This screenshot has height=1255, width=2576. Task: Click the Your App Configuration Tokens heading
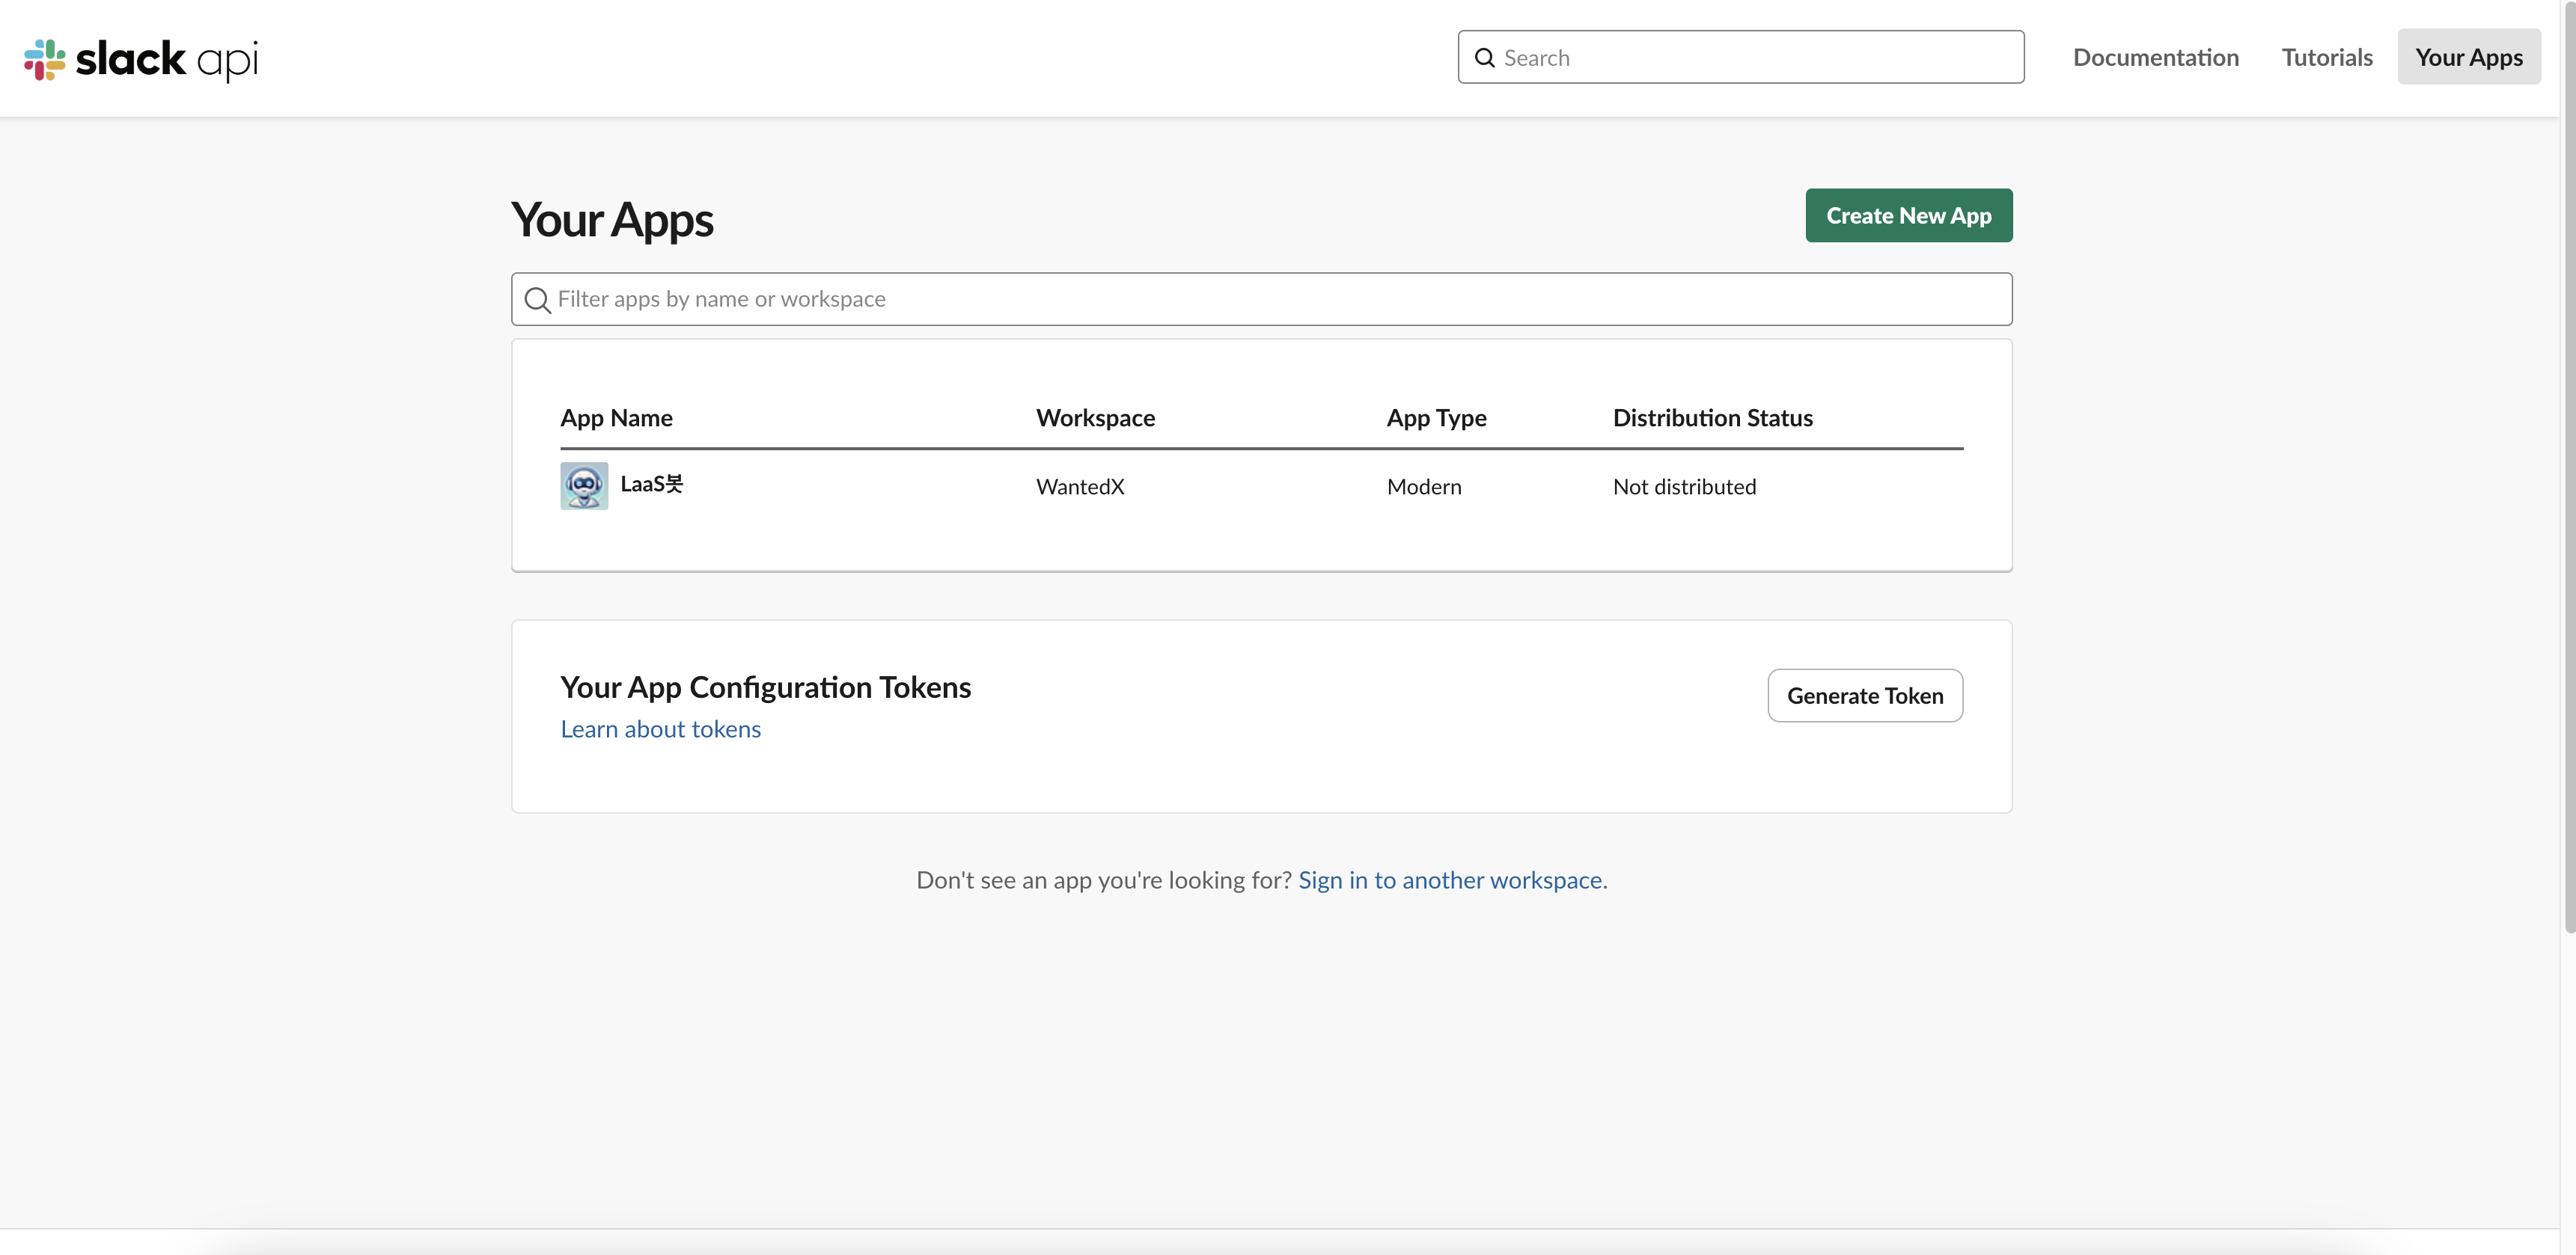point(765,687)
